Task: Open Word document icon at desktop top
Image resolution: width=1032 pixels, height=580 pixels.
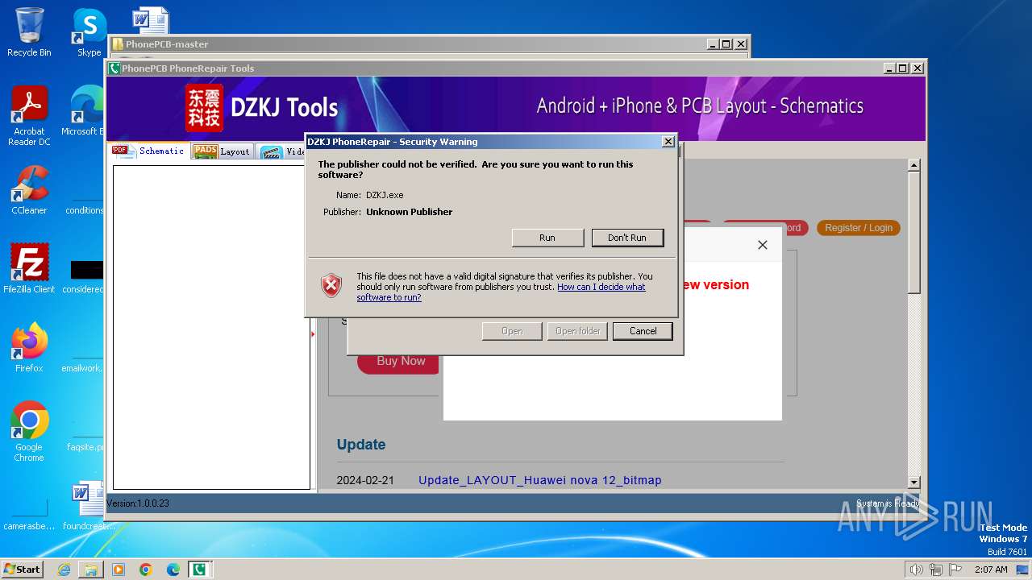Action: click(150, 21)
